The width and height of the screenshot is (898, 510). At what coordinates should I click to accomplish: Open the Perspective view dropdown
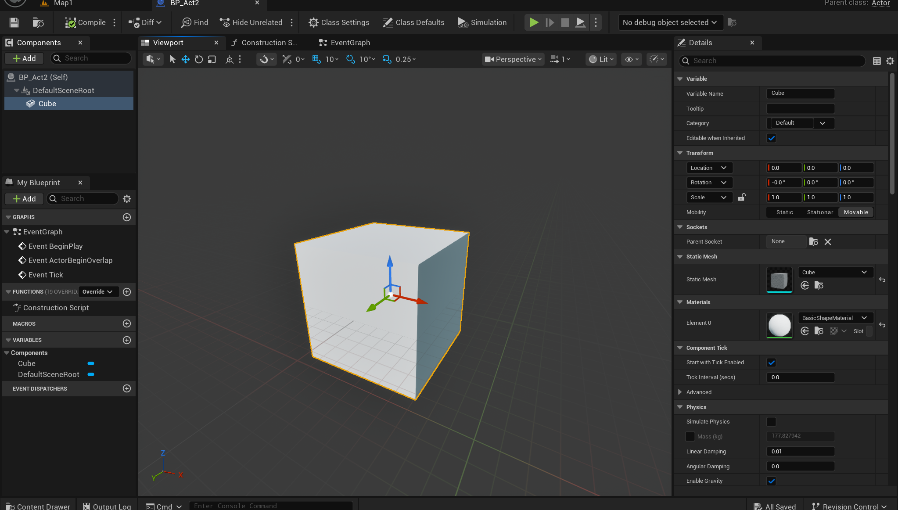513,59
